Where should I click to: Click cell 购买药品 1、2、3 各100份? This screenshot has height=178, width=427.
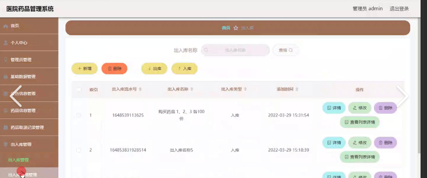pos(181,115)
